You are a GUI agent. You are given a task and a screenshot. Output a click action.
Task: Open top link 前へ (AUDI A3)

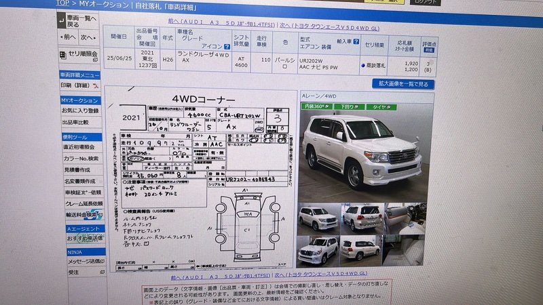click(221, 22)
